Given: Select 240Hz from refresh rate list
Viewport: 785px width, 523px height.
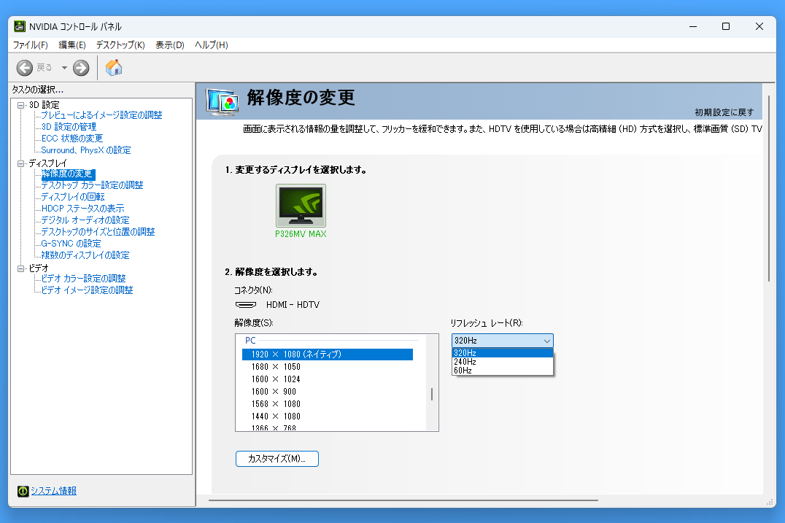Looking at the screenshot, I should 465,362.
